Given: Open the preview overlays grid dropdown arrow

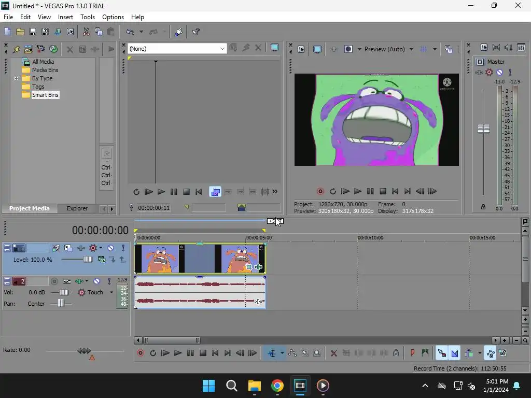Looking at the screenshot, I should [435, 49].
